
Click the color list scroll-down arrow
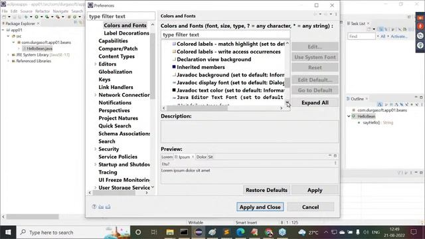click(x=287, y=103)
